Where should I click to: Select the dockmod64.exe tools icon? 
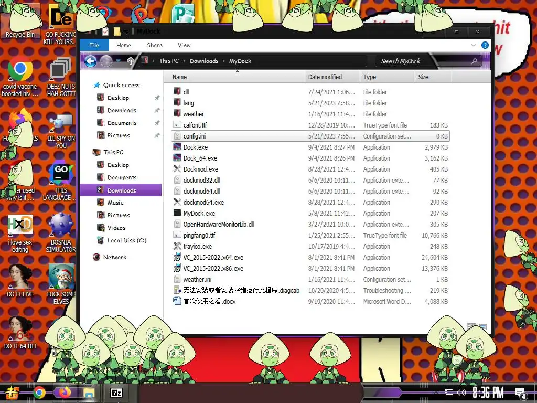click(x=177, y=202)
